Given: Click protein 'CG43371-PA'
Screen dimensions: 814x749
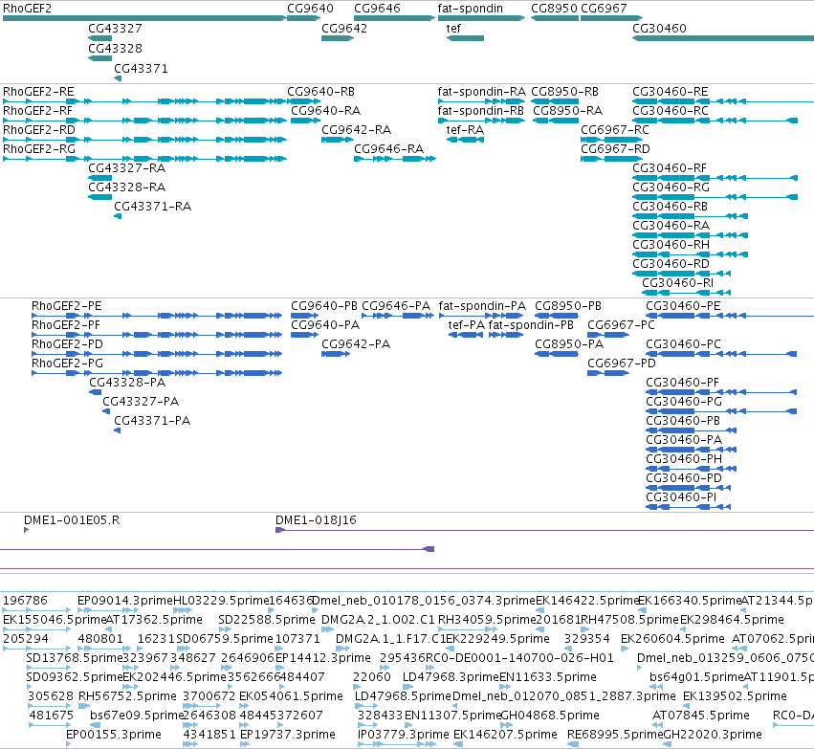Looking at the screenshot, I should click(x=152, y=422).
